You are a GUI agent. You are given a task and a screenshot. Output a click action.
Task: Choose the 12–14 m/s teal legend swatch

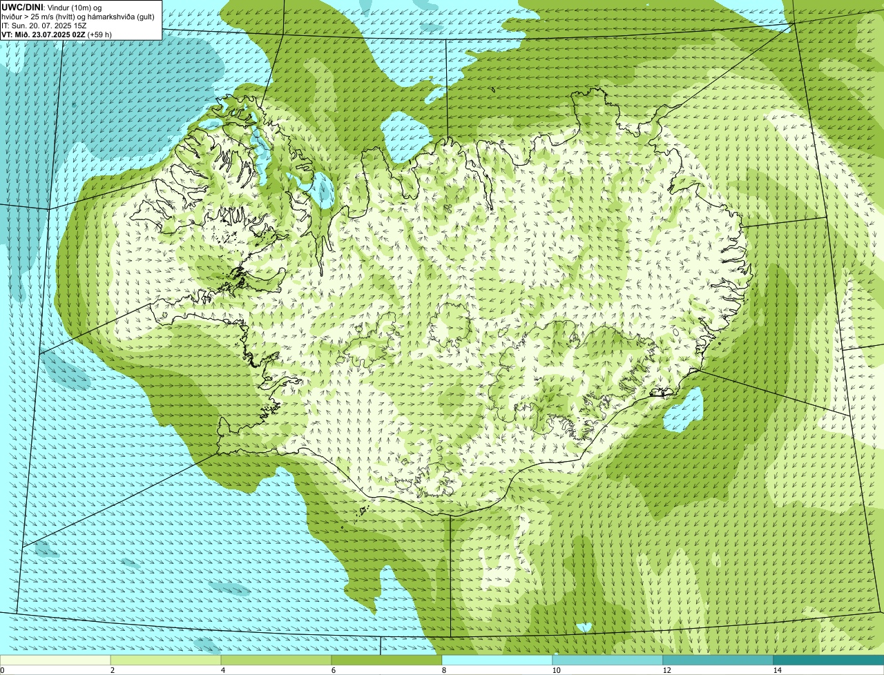coord(718,660)
